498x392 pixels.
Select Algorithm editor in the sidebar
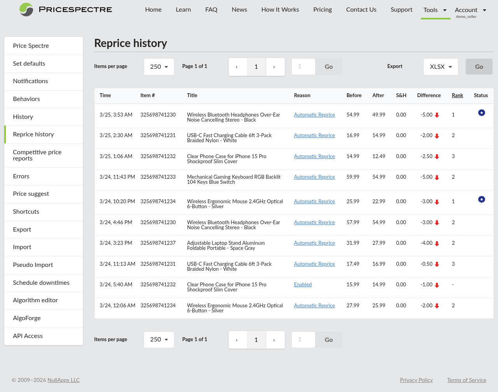[x=35, y=300]
